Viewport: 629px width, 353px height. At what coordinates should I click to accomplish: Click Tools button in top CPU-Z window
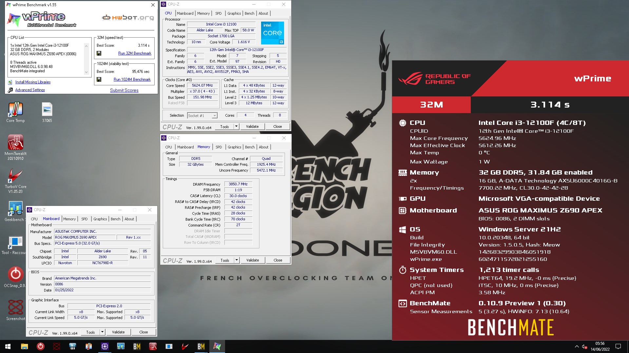[224, 126]
